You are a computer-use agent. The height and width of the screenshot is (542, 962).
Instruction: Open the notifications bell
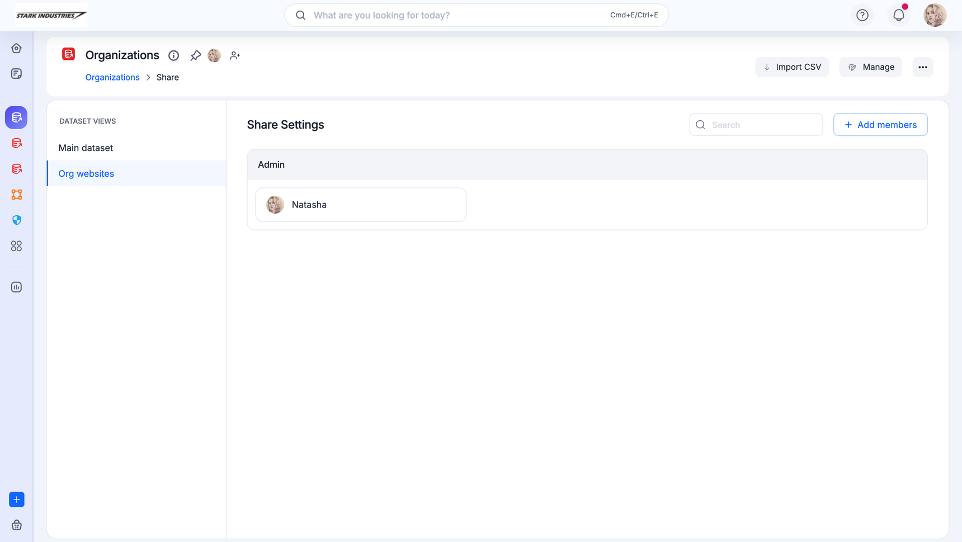click(x=899, y=15)
